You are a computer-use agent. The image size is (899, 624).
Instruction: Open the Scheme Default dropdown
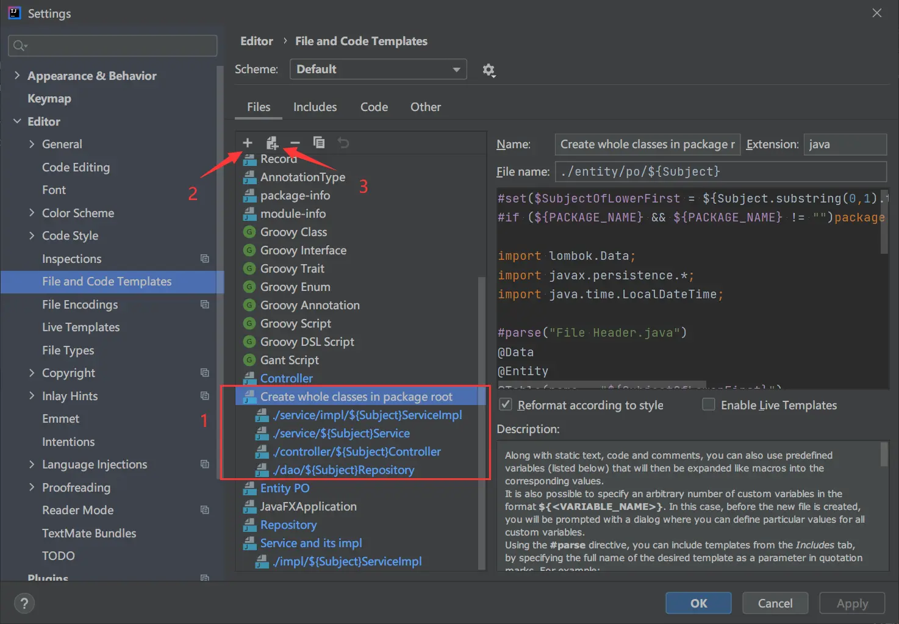378,70
